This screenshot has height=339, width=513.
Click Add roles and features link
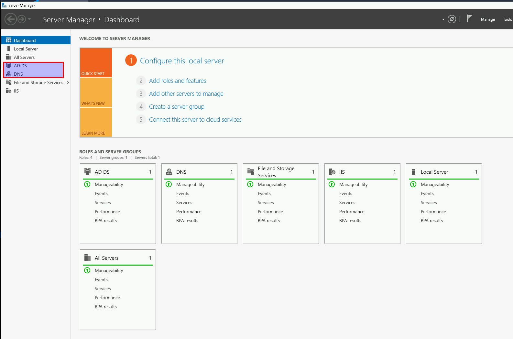178,81
